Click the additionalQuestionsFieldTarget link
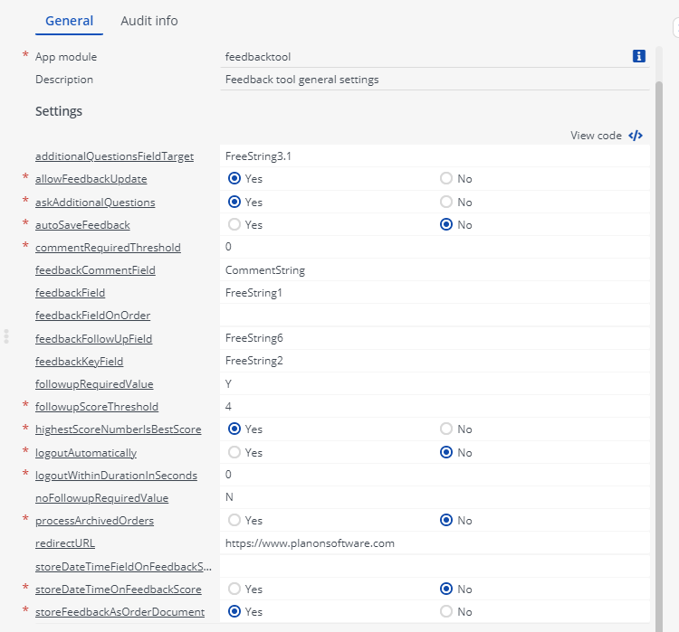This screenshot has height=632, width=679. [x=114, y=156]
